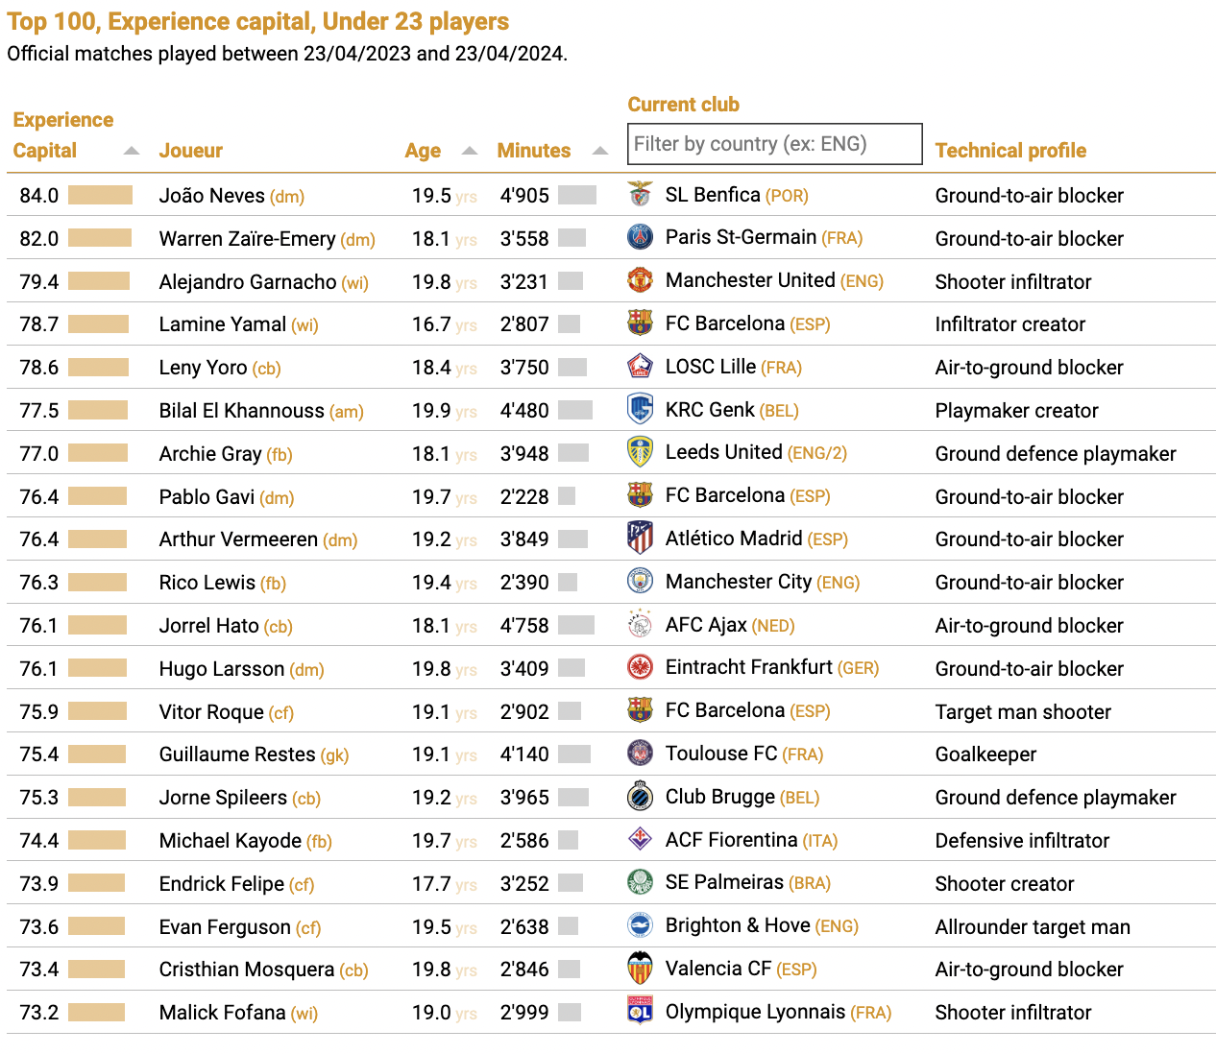Click the Leeds United crest icon

click(x=640, y=452)
